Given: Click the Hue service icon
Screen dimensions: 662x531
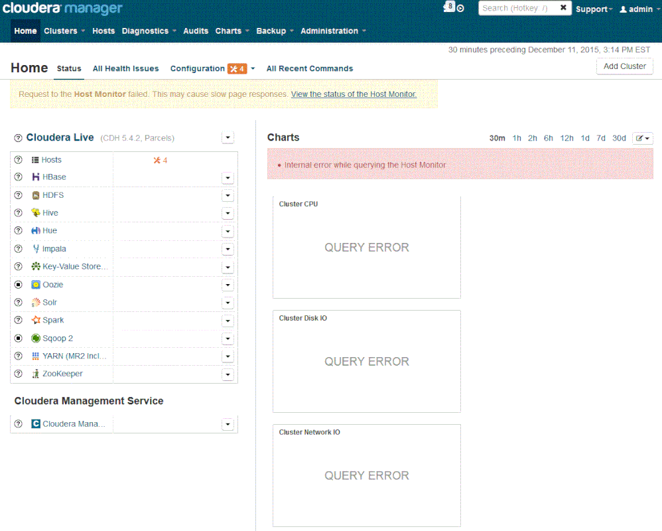Looking at the screenshot, I should pyautogui.click(x=36, y=230).
